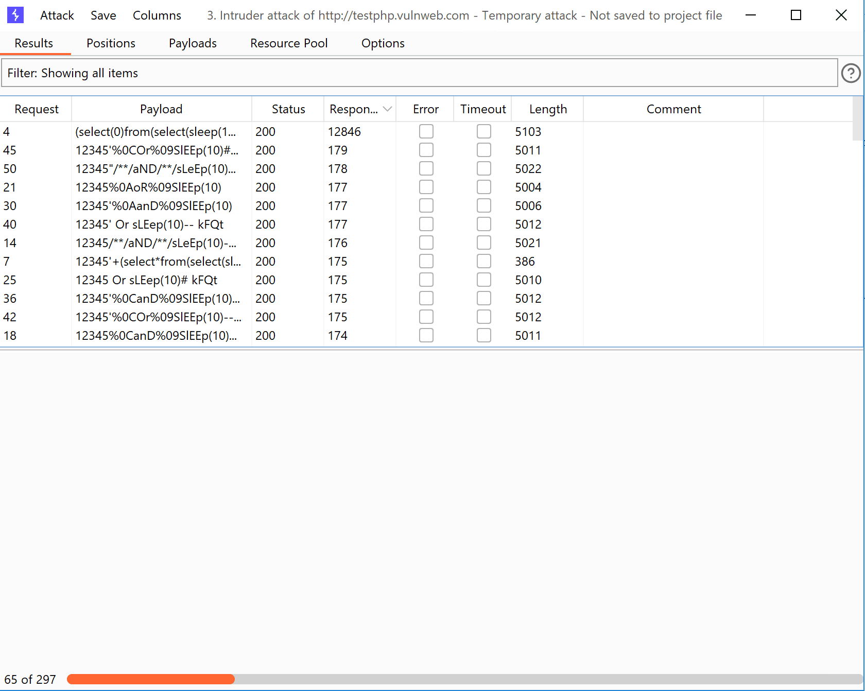Click the attack progress bar
Screen dimensions: 865x691
point(464,679)
